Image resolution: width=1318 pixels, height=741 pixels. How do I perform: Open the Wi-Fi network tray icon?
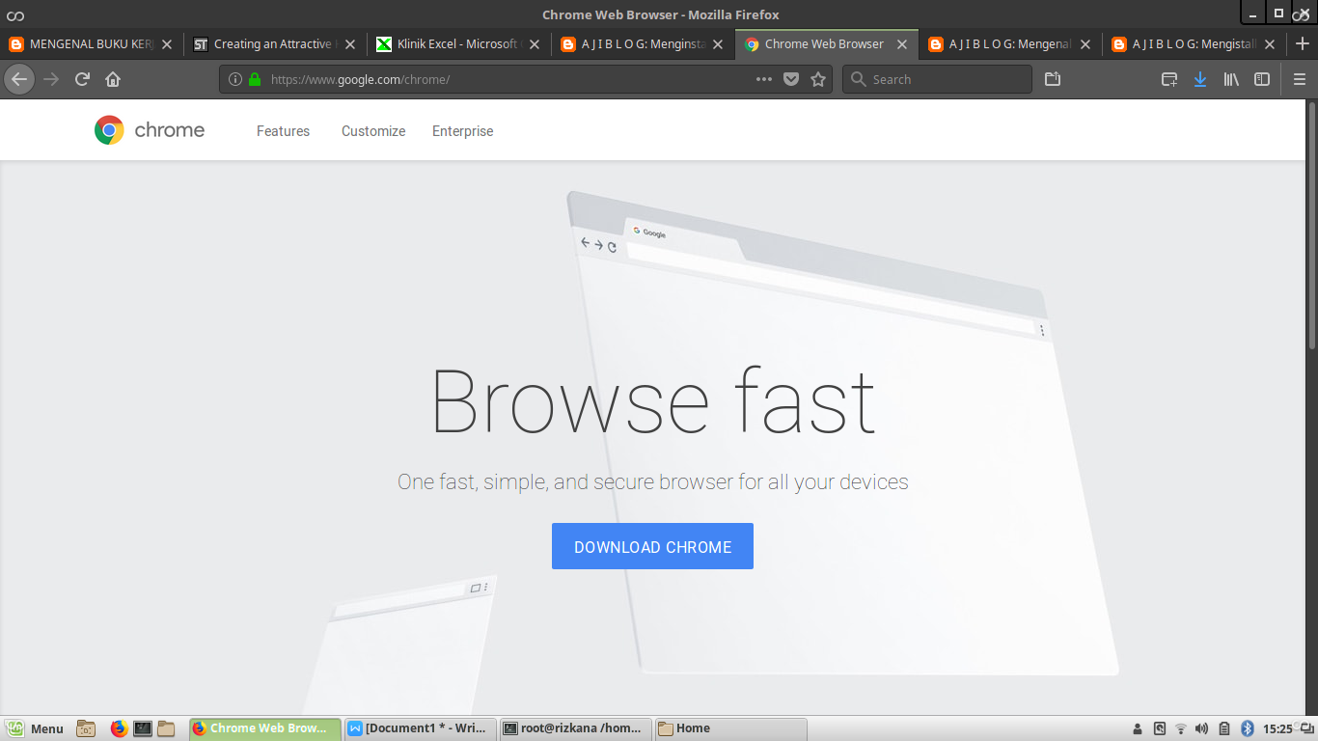click(x=1180, y=728)
